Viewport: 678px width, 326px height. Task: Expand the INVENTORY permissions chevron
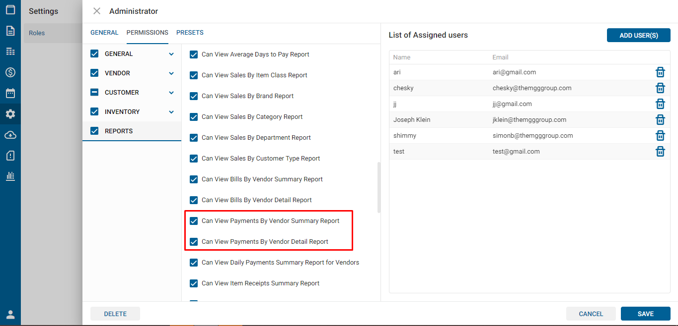171,112
